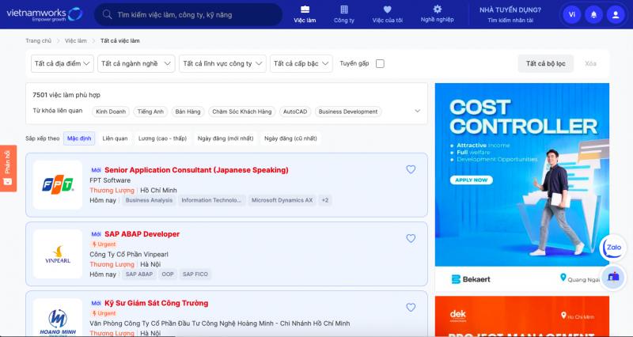This screenshot has height=337, width=633.
Task: Switch language with the Vi button
Action: coord(571,14)
